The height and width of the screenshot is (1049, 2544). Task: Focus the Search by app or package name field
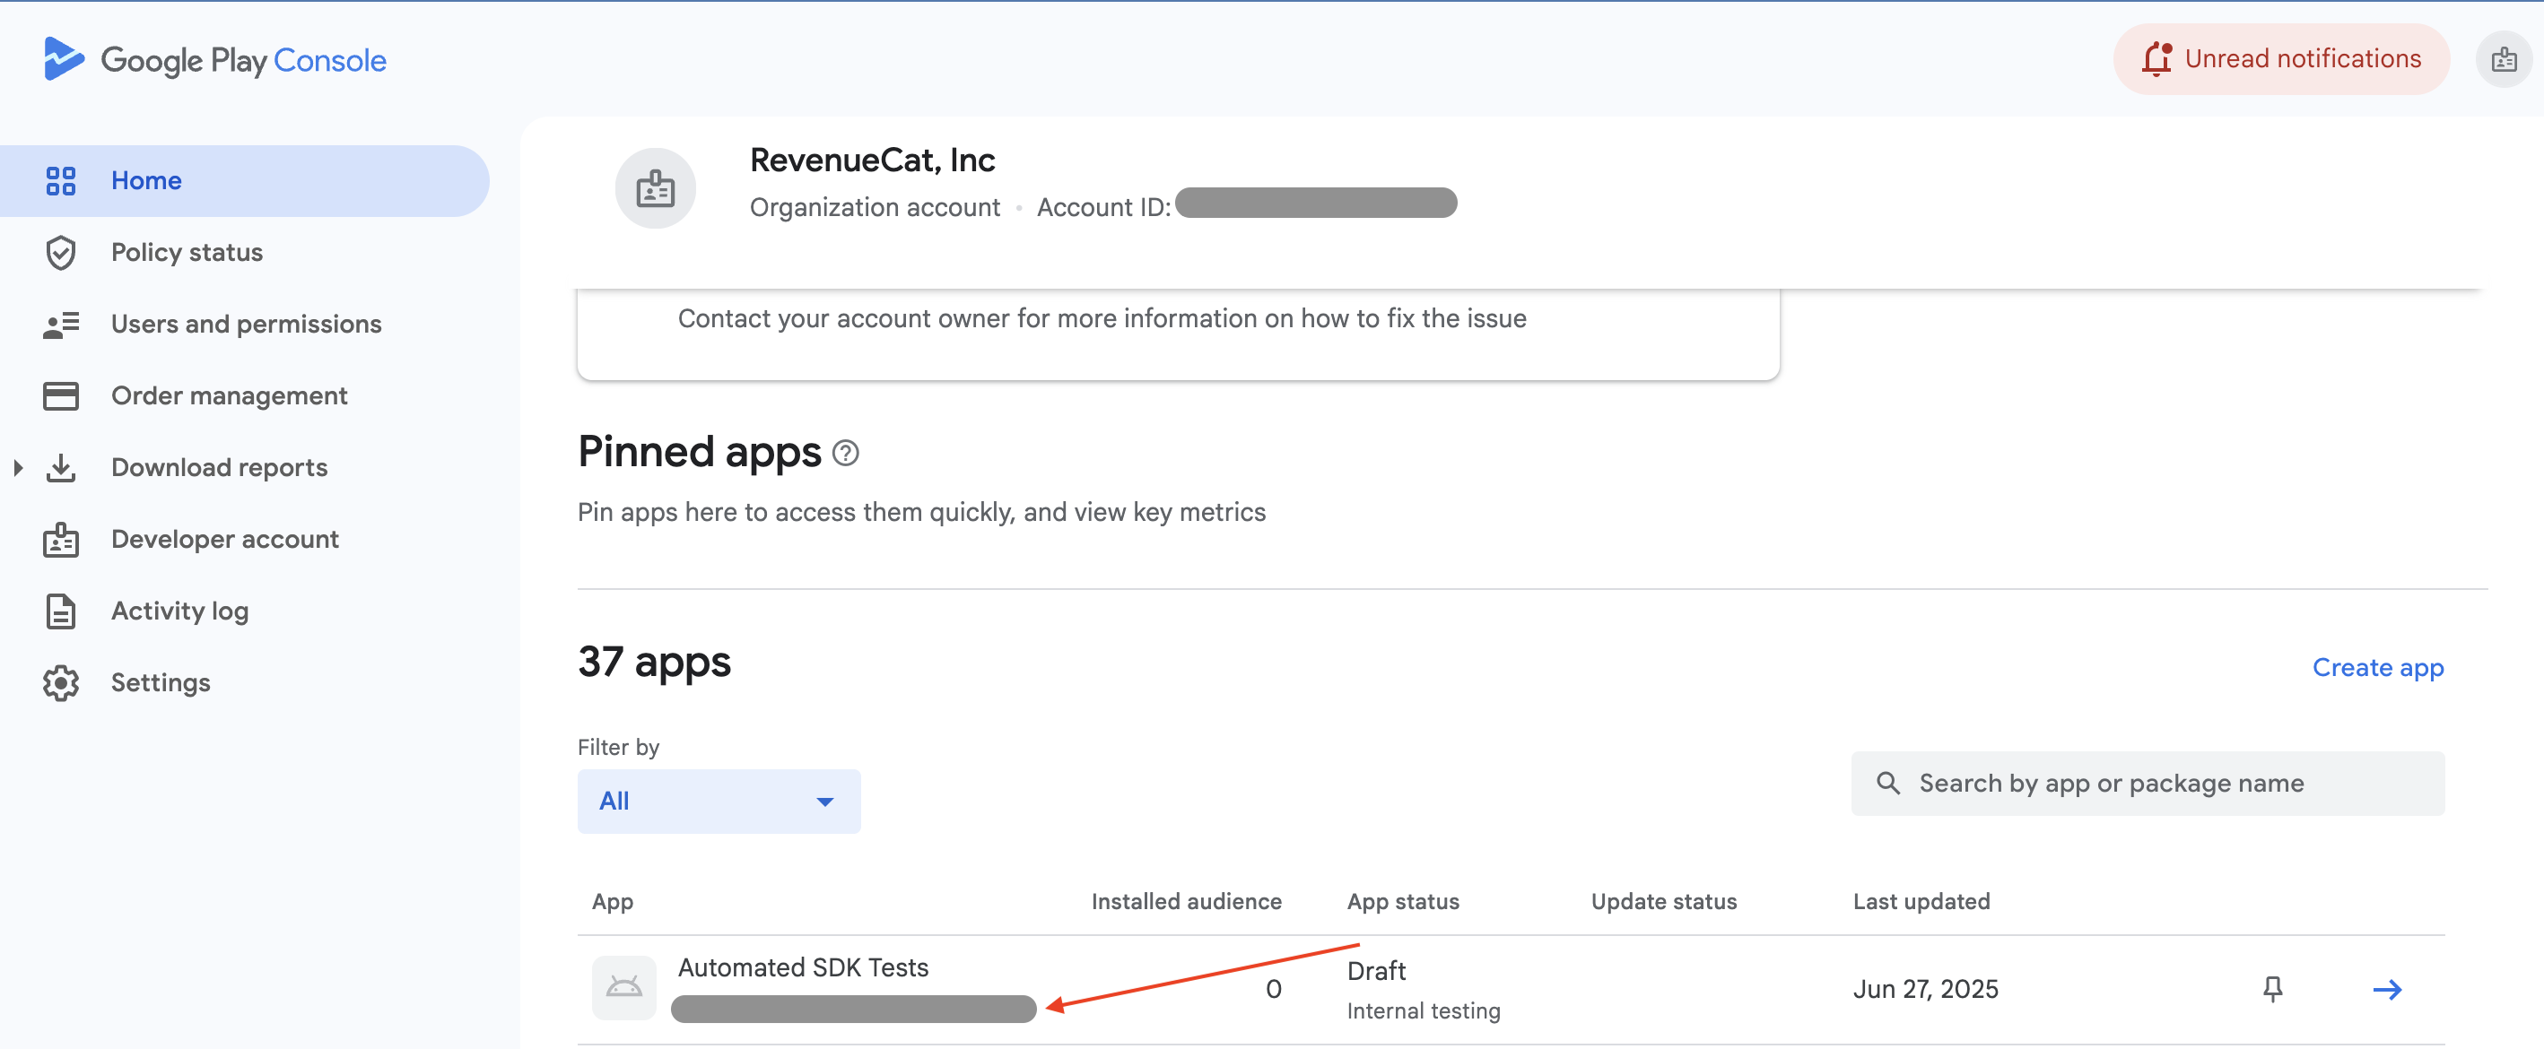(x=2148, y=784)
